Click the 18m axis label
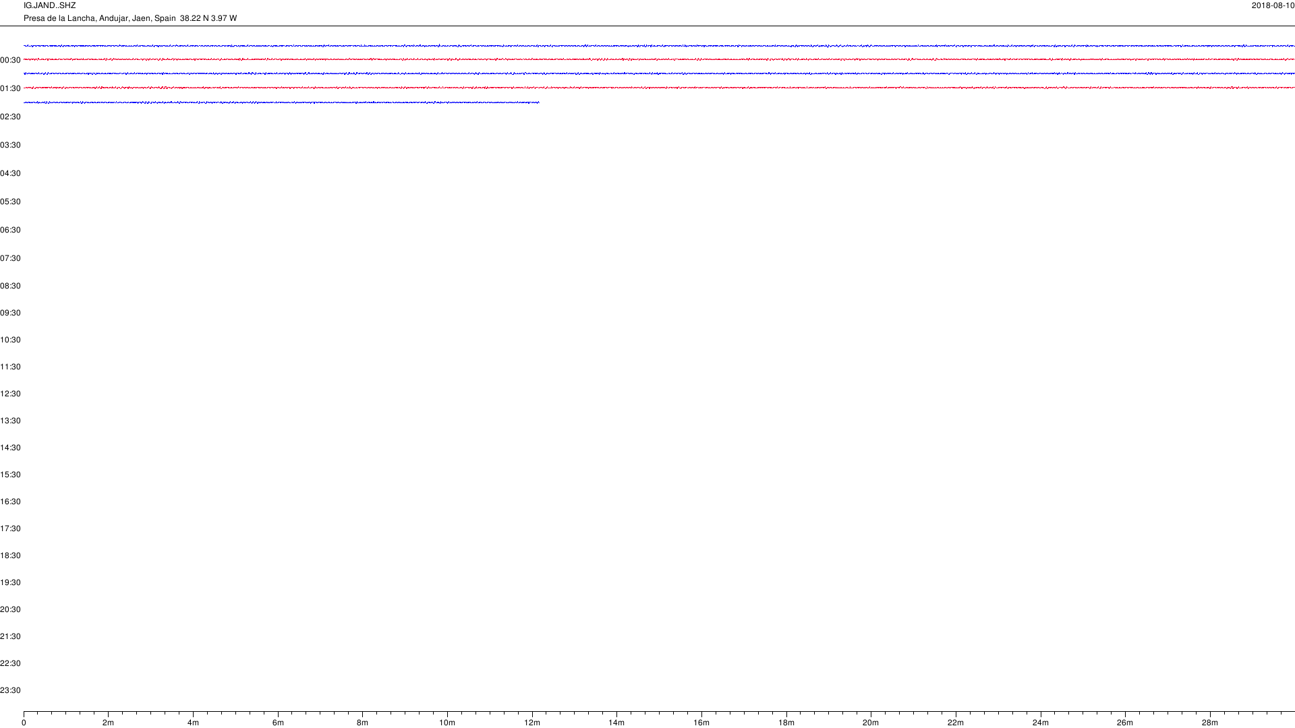The width and height of the screenshot is (1295, 728). [786, 723]
